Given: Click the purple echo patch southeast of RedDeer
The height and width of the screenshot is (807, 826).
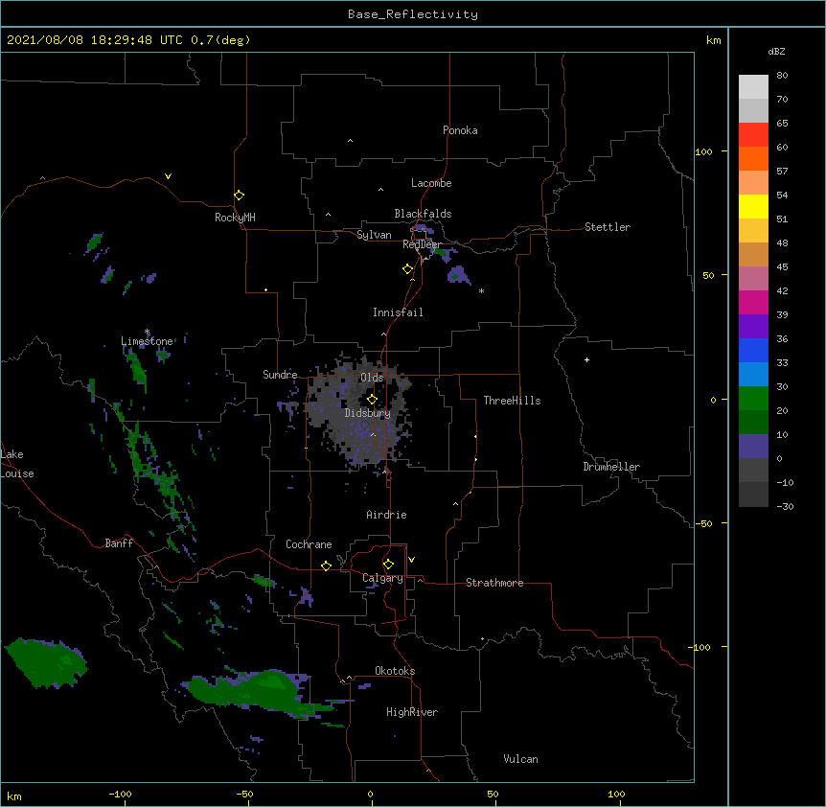Looking at the screenshot, I should pyautogui.click(x=458, y=275).
